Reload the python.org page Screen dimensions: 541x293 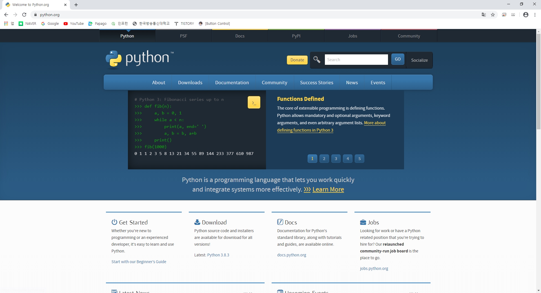[24, 15]
